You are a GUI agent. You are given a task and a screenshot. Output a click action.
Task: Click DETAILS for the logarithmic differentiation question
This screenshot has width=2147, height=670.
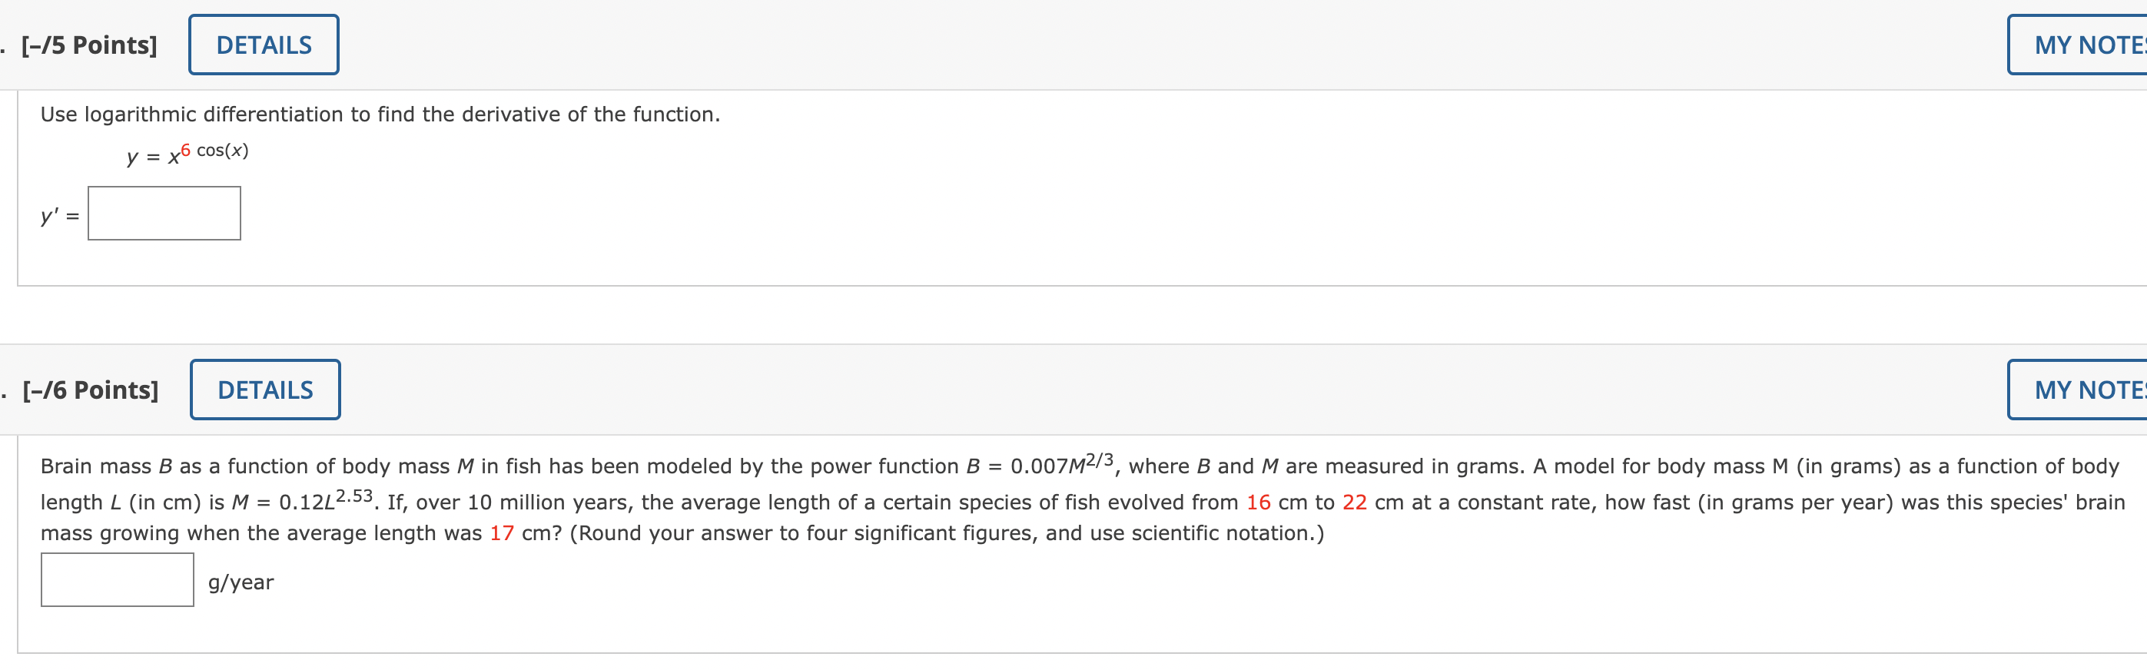tap(263, 44)
